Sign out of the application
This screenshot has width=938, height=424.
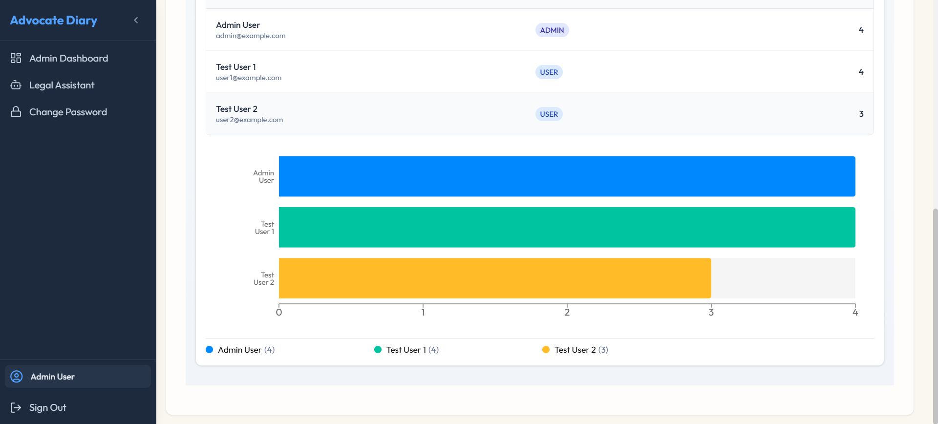47,407
